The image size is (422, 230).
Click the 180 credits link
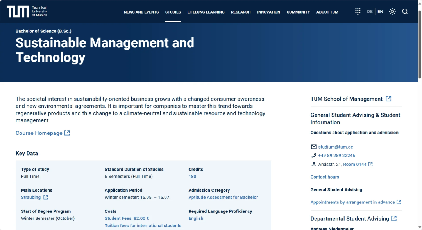coord(192,176)
